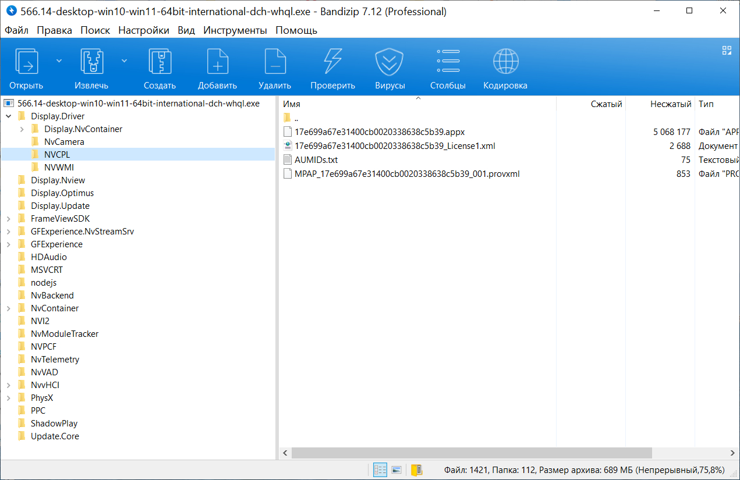The image size is (740, 480).
Task: Open the Файл menu
Action: (x=17, y=30)
